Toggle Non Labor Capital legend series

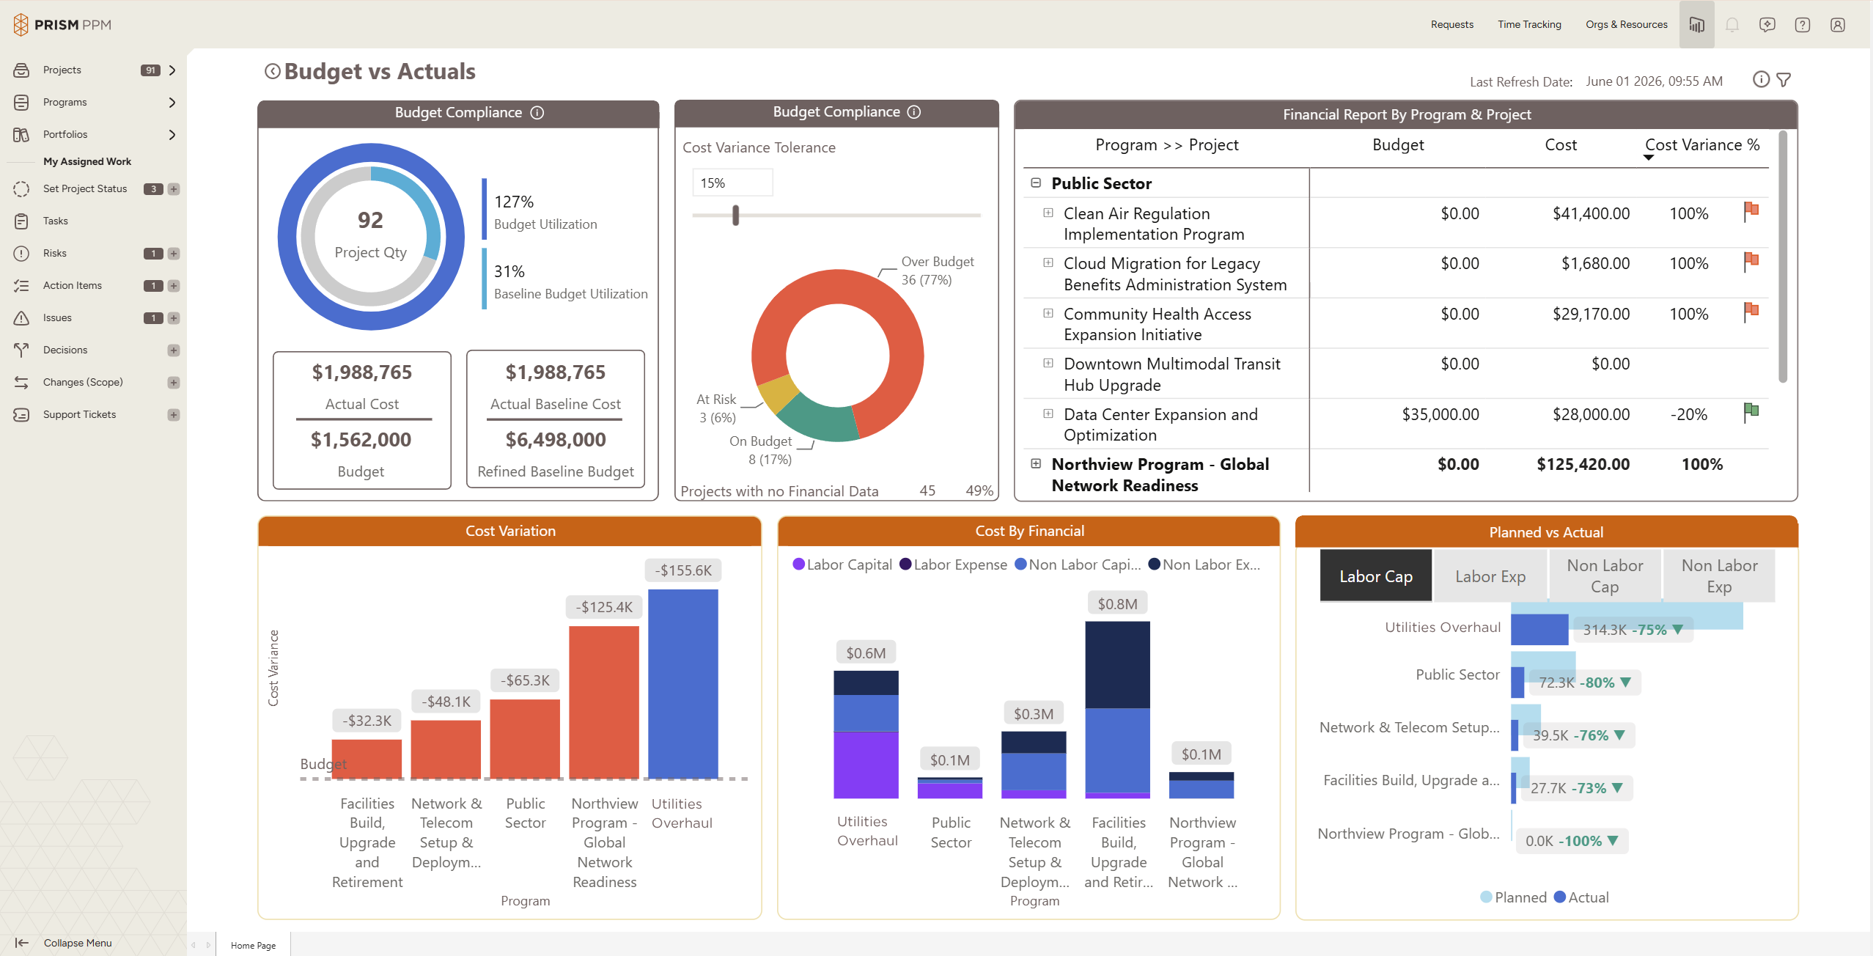(1078, 565)
